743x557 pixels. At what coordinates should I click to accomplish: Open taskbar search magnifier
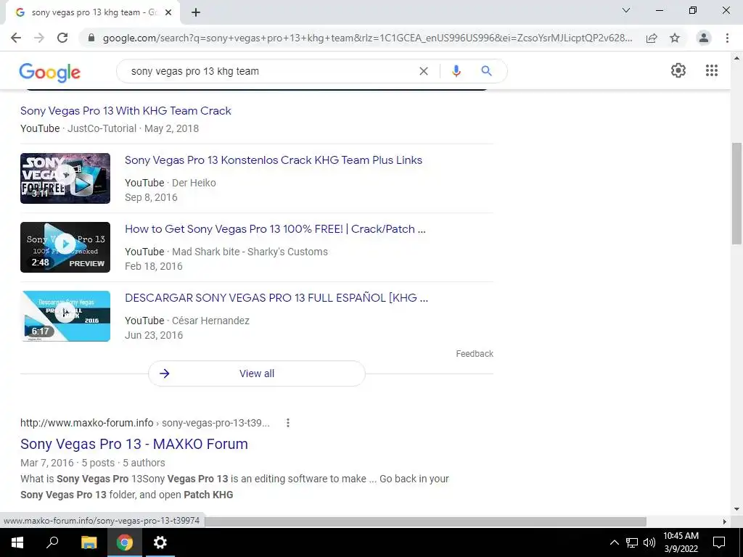(x=52, y=542)
